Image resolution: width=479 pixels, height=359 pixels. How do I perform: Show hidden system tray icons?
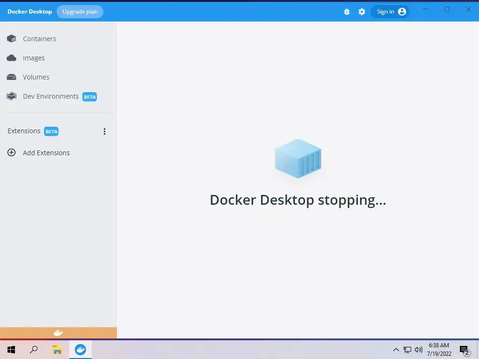396,350
